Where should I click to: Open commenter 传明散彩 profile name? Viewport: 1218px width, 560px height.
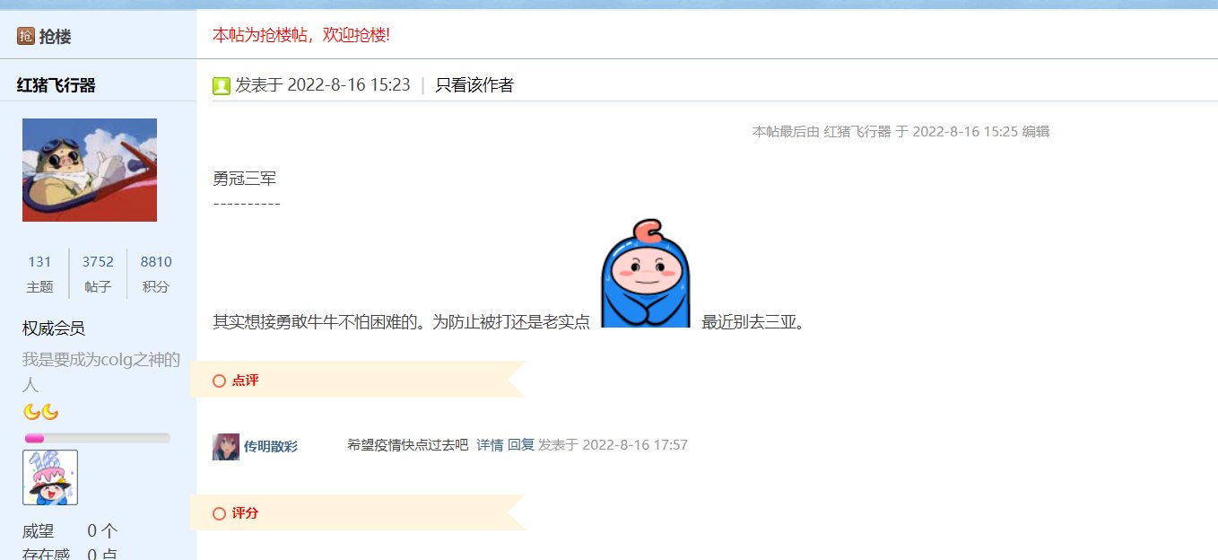(271, 447)
